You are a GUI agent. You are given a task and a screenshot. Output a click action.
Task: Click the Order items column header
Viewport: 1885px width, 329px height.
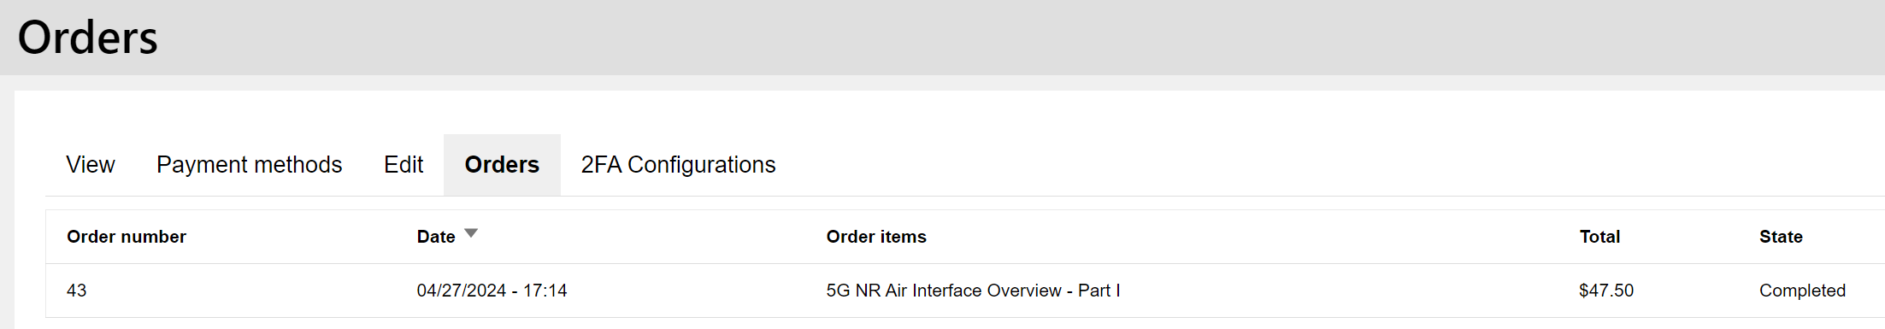point(876,237)
